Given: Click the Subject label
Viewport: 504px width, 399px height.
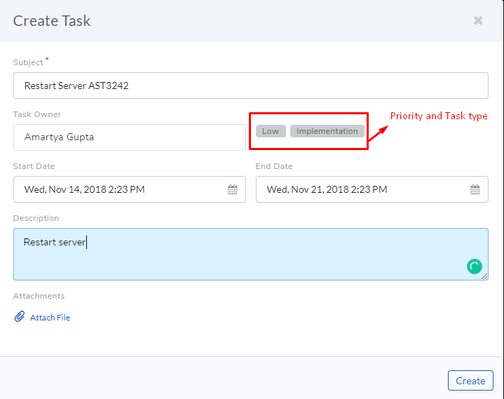Looking at the screenshot, I should tap(28, 62).
